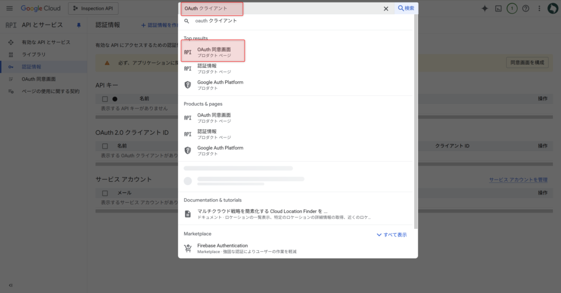Expand Marketplace results with すべて表示
This screenshot has height=293, width=561.
[x=392, y=234]
